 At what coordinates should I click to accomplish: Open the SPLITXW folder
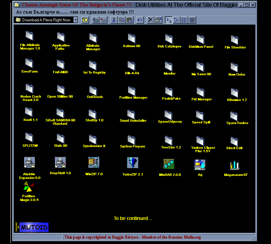coord(29,138)
